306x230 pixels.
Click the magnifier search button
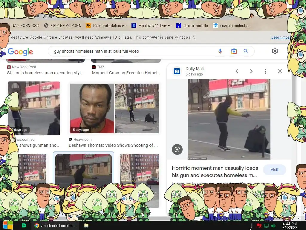click(246, 51)
